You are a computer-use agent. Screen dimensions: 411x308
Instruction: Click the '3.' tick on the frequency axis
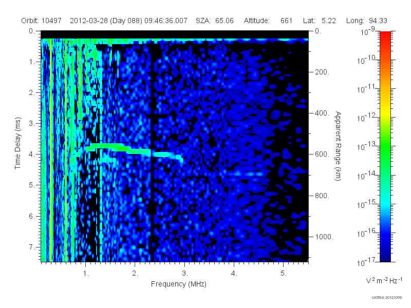pyautogui.click(x=185, y=274)
